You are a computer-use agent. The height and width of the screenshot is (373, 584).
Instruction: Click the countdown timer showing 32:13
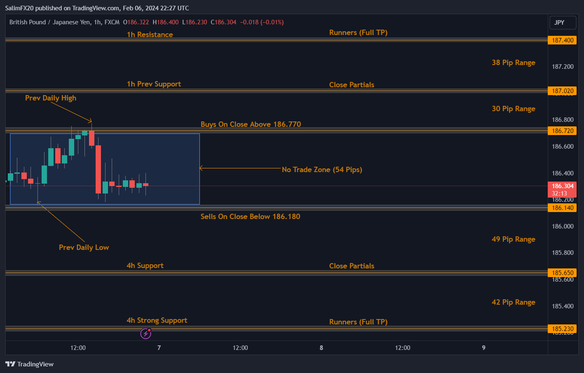(562, 193)
